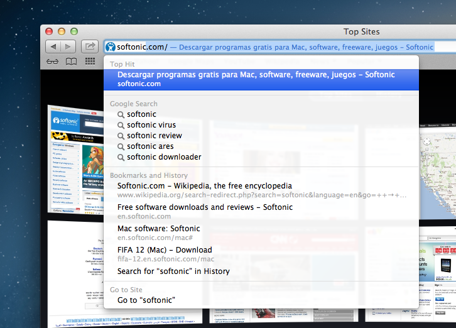The width and height of the screenshot is (456, 328).
Task: Open the Share button menu
Action: point(90,46)
